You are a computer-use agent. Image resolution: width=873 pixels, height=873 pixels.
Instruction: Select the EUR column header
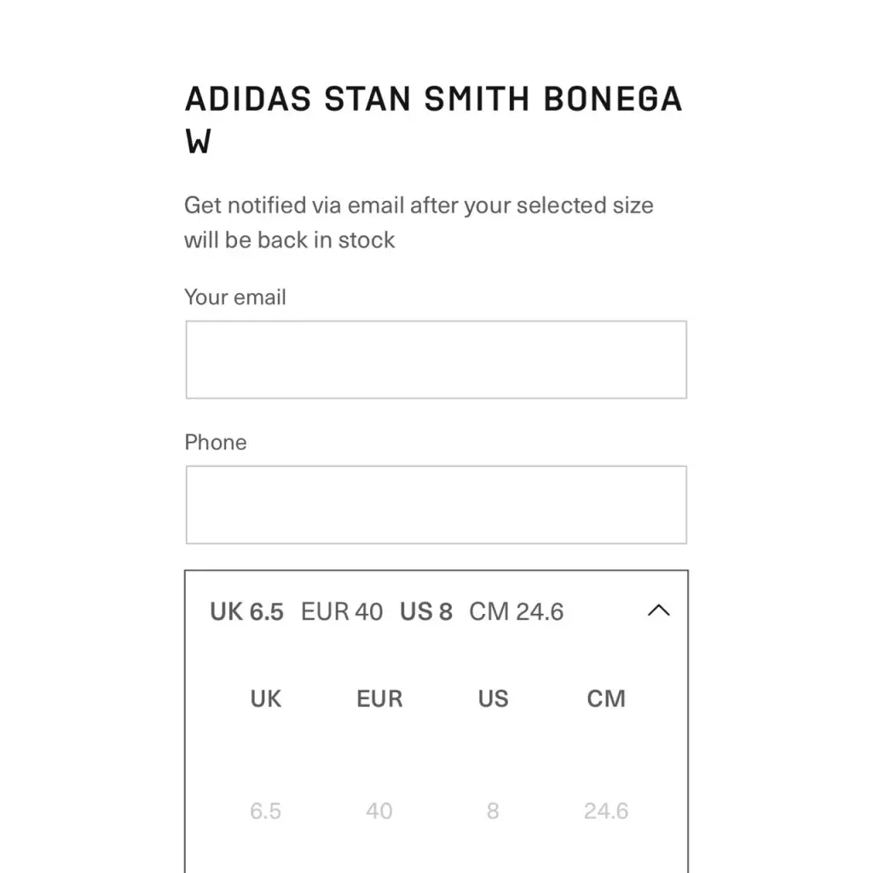pos(379,698)
